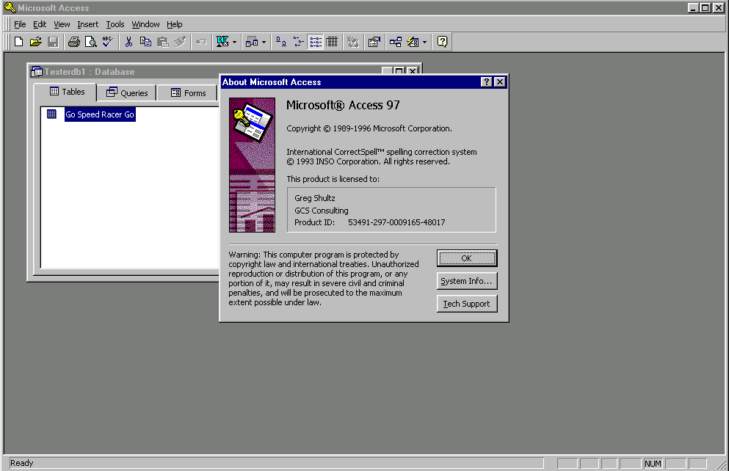The image size is (729, 471).
Task: Expand the New Object dropdown arrow
Action: point(424,43)
